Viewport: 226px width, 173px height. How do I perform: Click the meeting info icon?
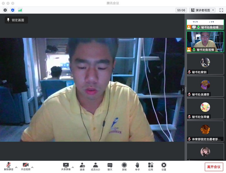click(5, 10)
